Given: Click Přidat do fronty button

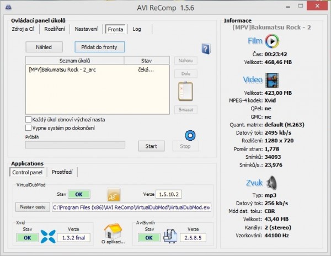Looking at the screenshot, I should pyautogui.click(x=99, y=47).
